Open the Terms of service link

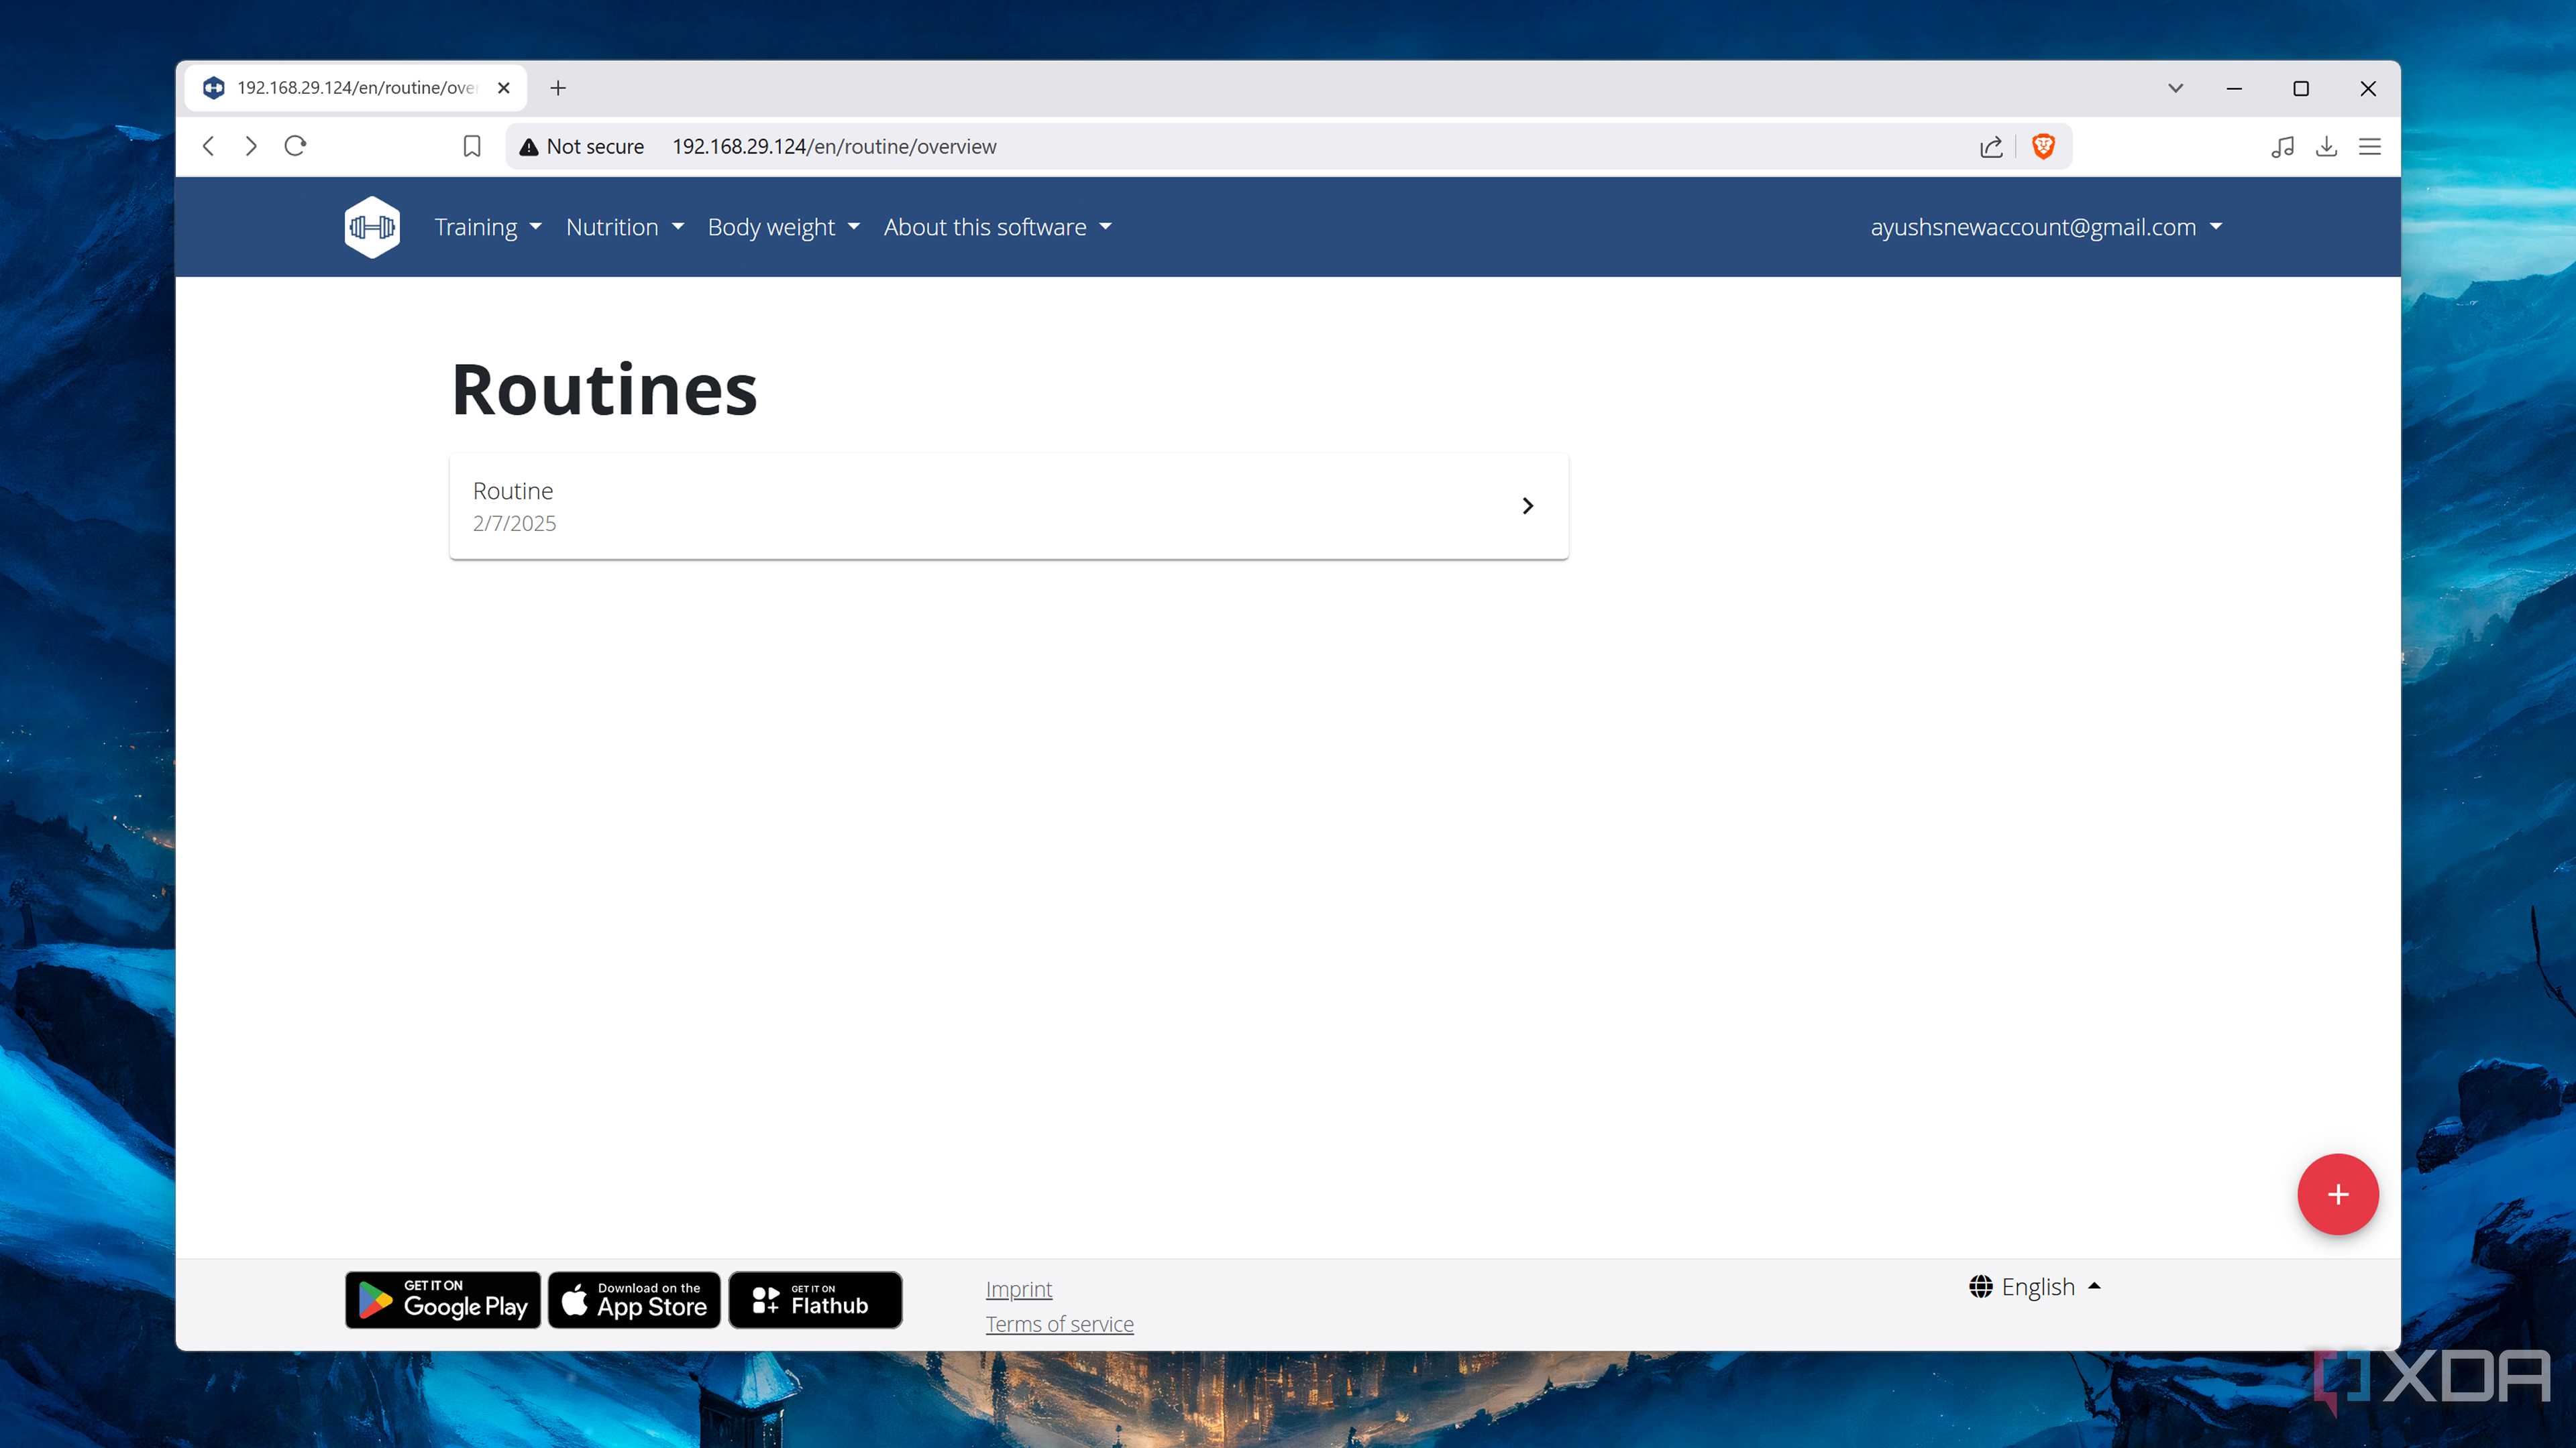(x=1059, y=1324)
